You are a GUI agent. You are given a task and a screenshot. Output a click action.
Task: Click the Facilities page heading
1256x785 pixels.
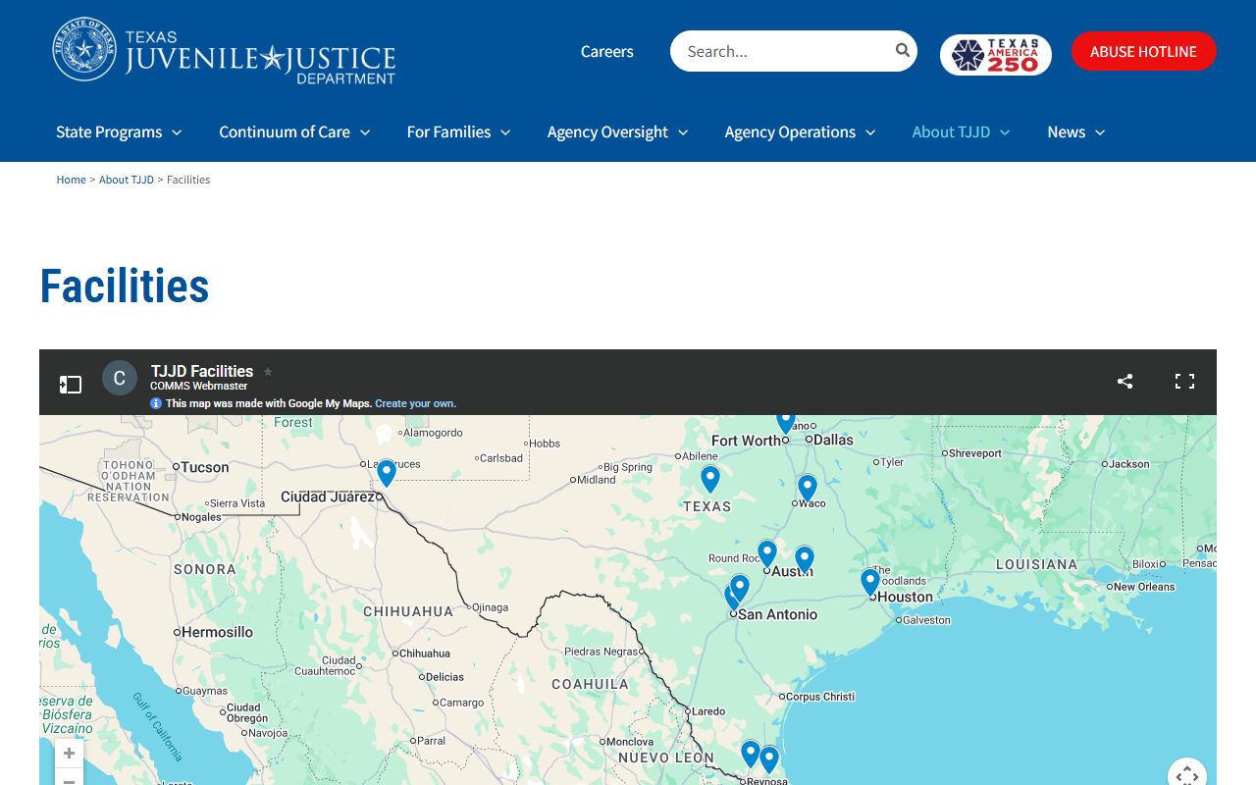[125, 287]
